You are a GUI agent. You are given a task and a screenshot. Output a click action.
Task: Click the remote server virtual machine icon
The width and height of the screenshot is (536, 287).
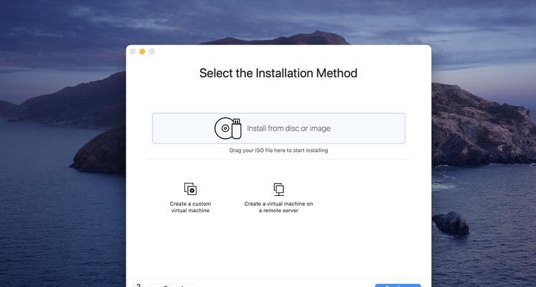pyautogui.click(x=279, y=189)
